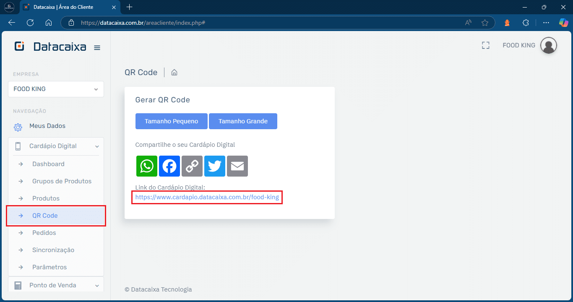The width and height of the screenshot is (573, 302).
Task: Collapse sidebar with hamburger menu icon
Action: [x=97, y=48]
